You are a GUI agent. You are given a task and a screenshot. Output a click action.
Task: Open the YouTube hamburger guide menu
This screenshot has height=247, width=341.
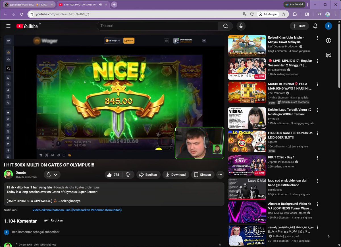pos(8,26)
